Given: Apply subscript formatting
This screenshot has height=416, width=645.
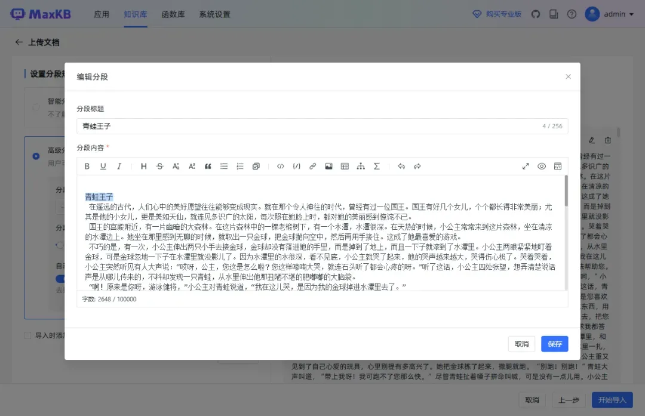Looking at the screenshot, I should pos(176,166).
